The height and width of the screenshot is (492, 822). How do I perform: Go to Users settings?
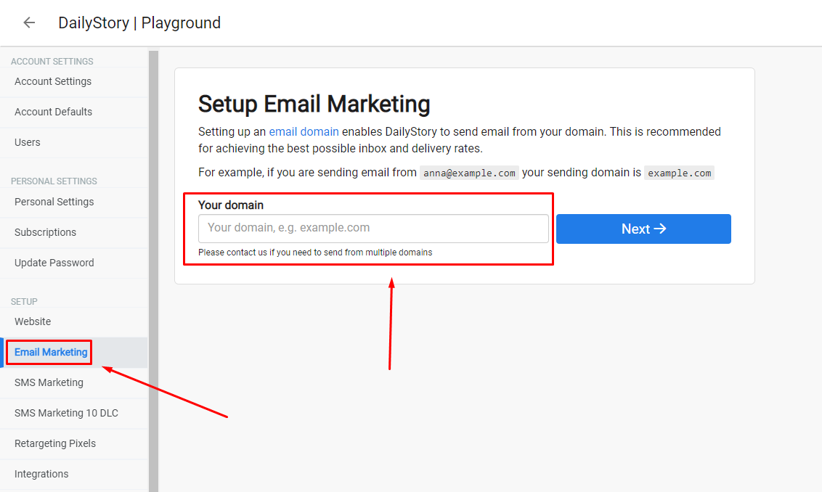point(74,142)
